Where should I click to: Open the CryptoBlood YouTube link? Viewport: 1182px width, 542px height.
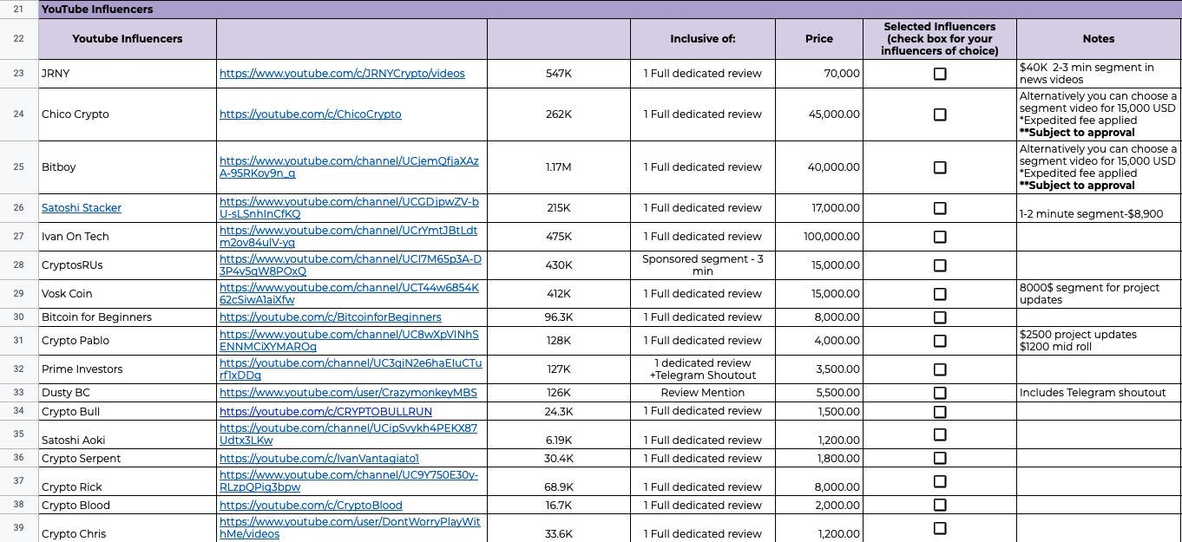click(311, 506)
